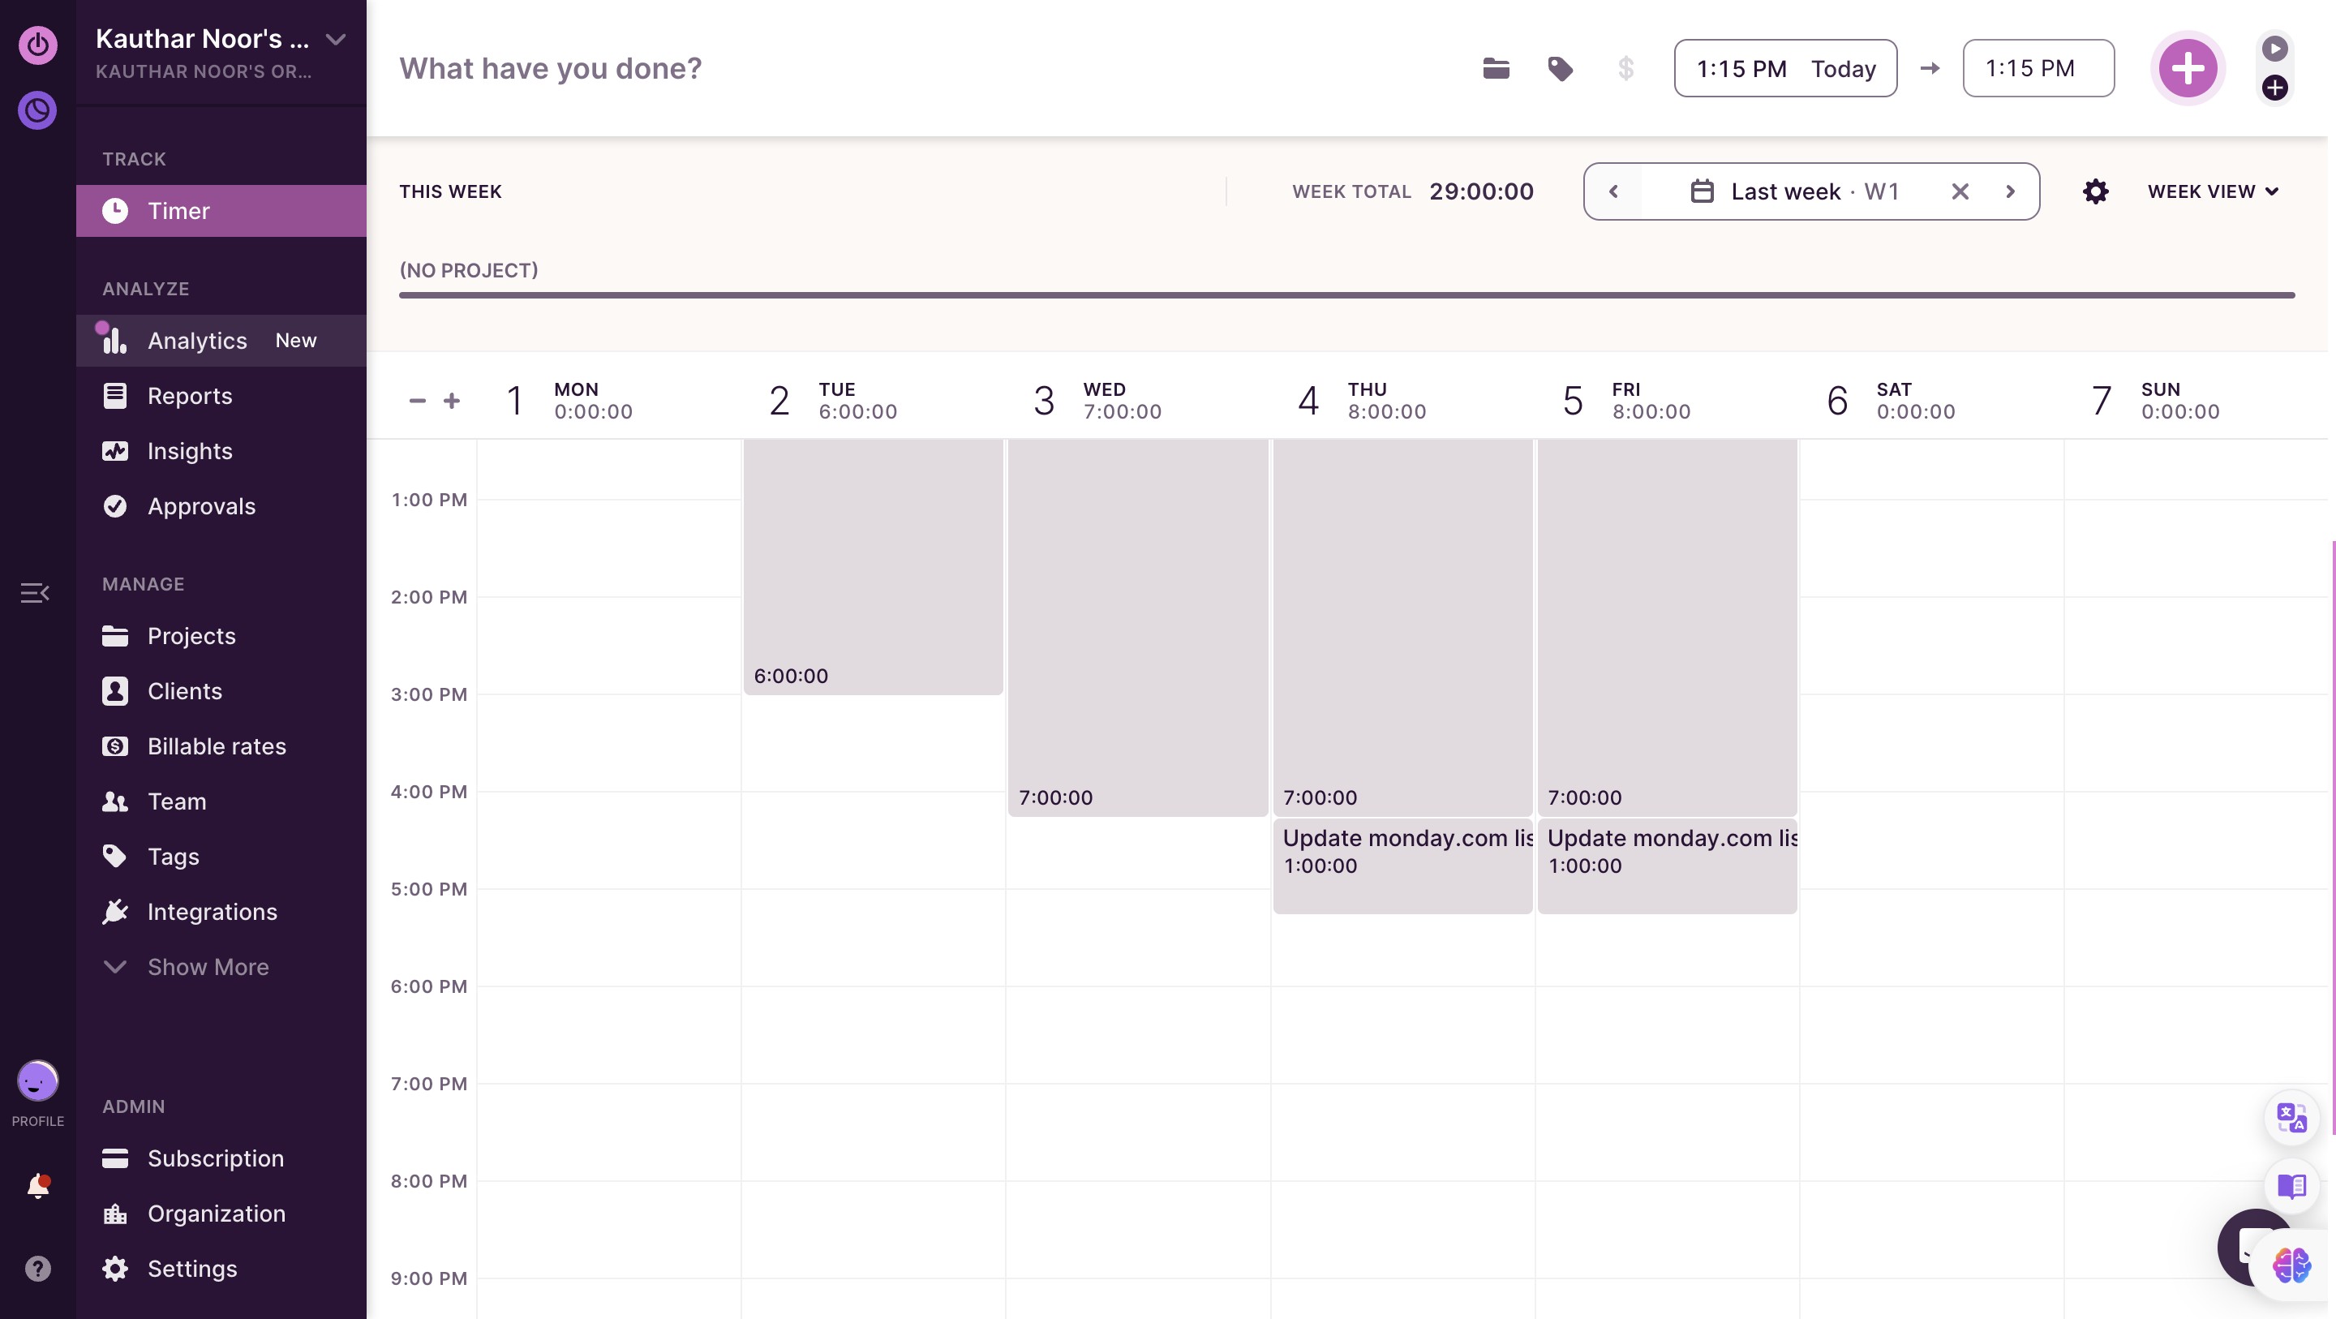This screenshot has width=2336, height=1319.
Task: Clear the Last week date selection
Action: point(1960,191)
